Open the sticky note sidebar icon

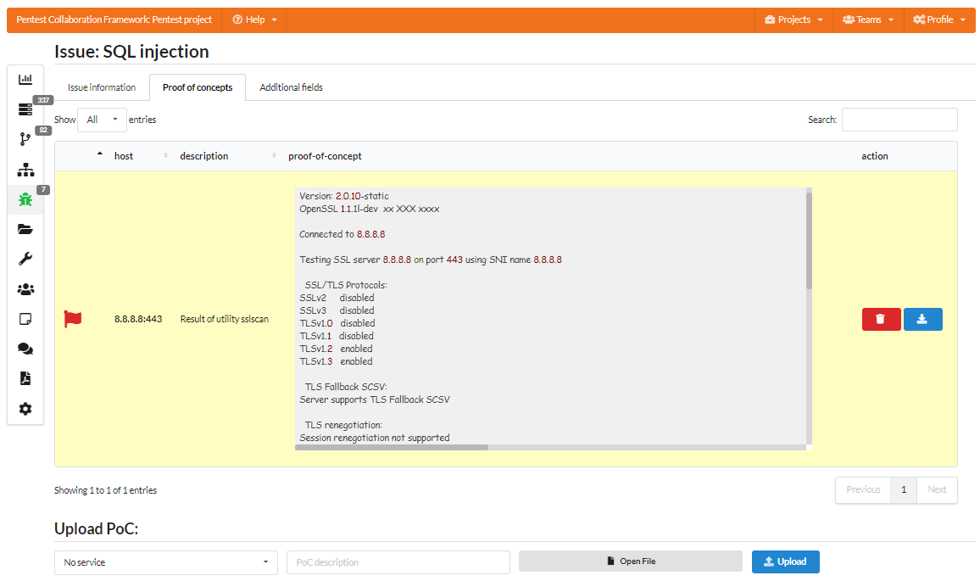(25, 319)
